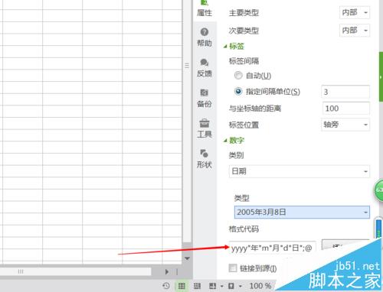
Task: Enable the 链接到源 checkbox
Action: click(x=233, y=268)
